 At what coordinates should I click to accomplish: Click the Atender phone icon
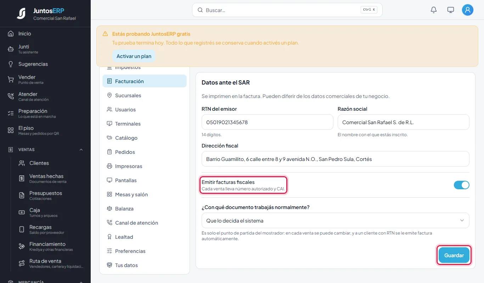[11, 96]
